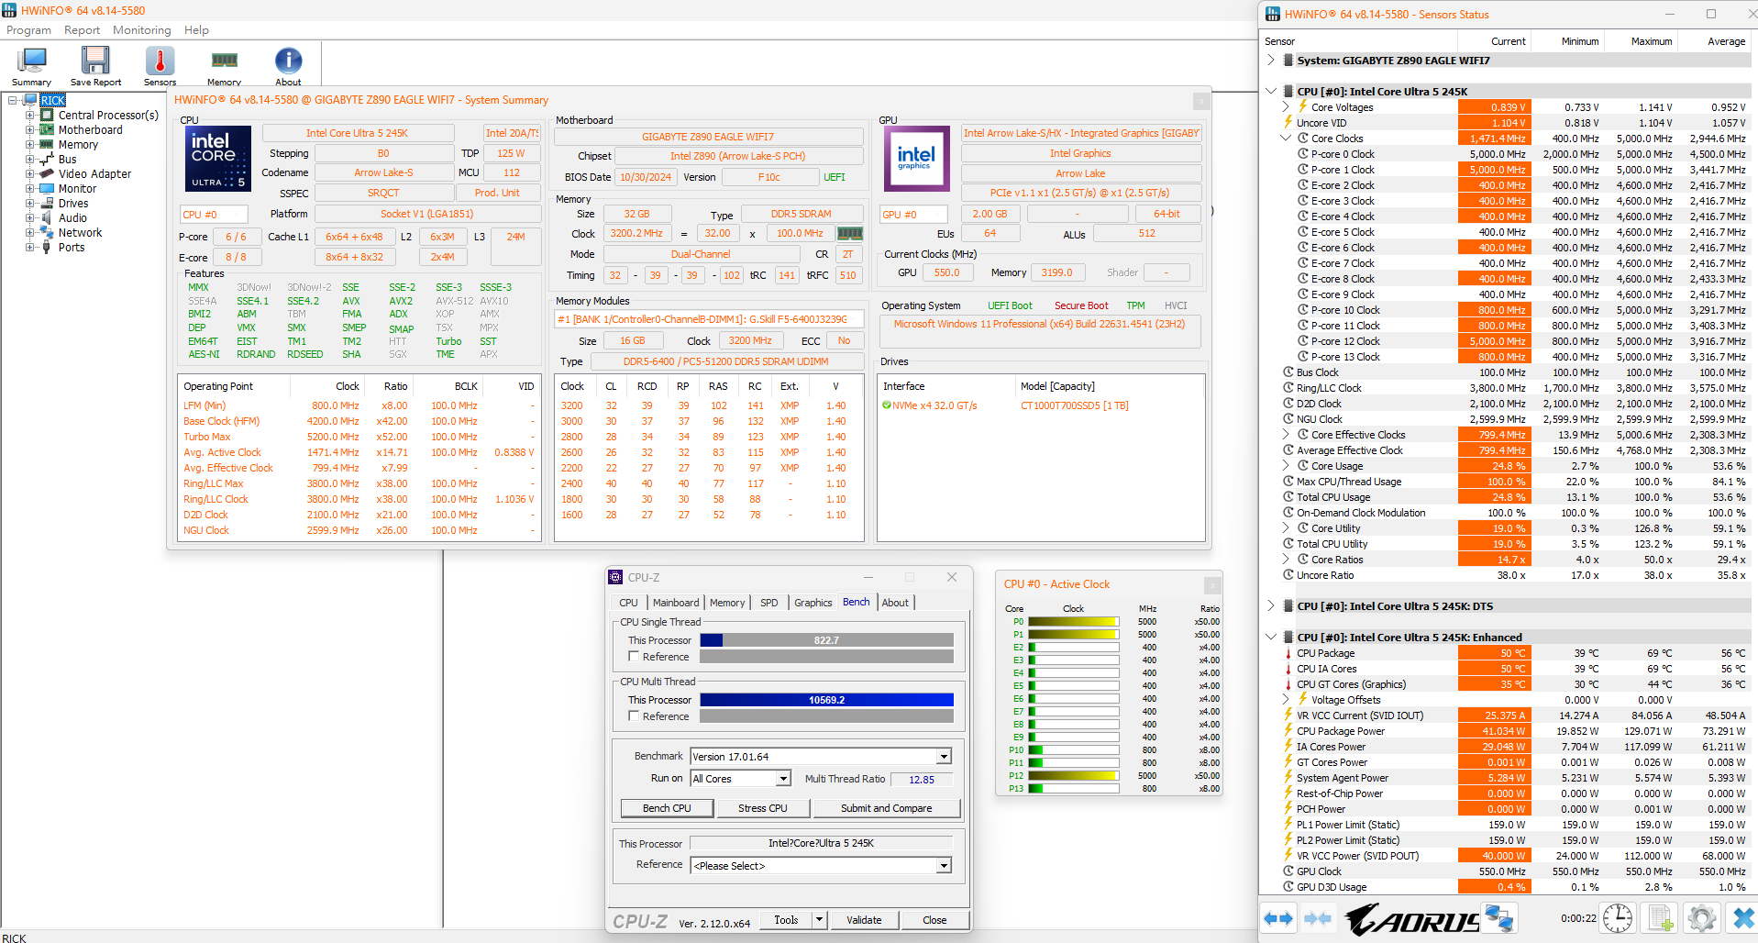Click the Stress CPU button
The width and height of the screenshot is (1758, 943).
pos(763,808)
